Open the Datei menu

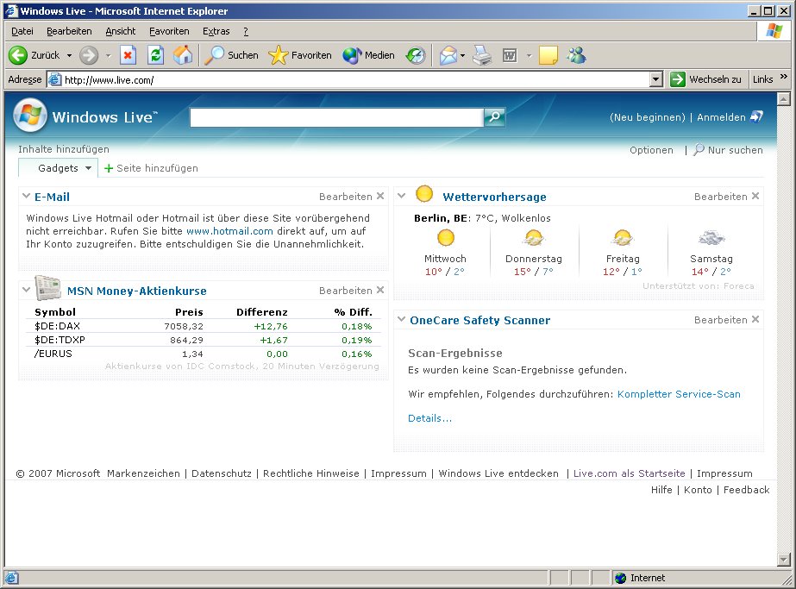(22, 32)
